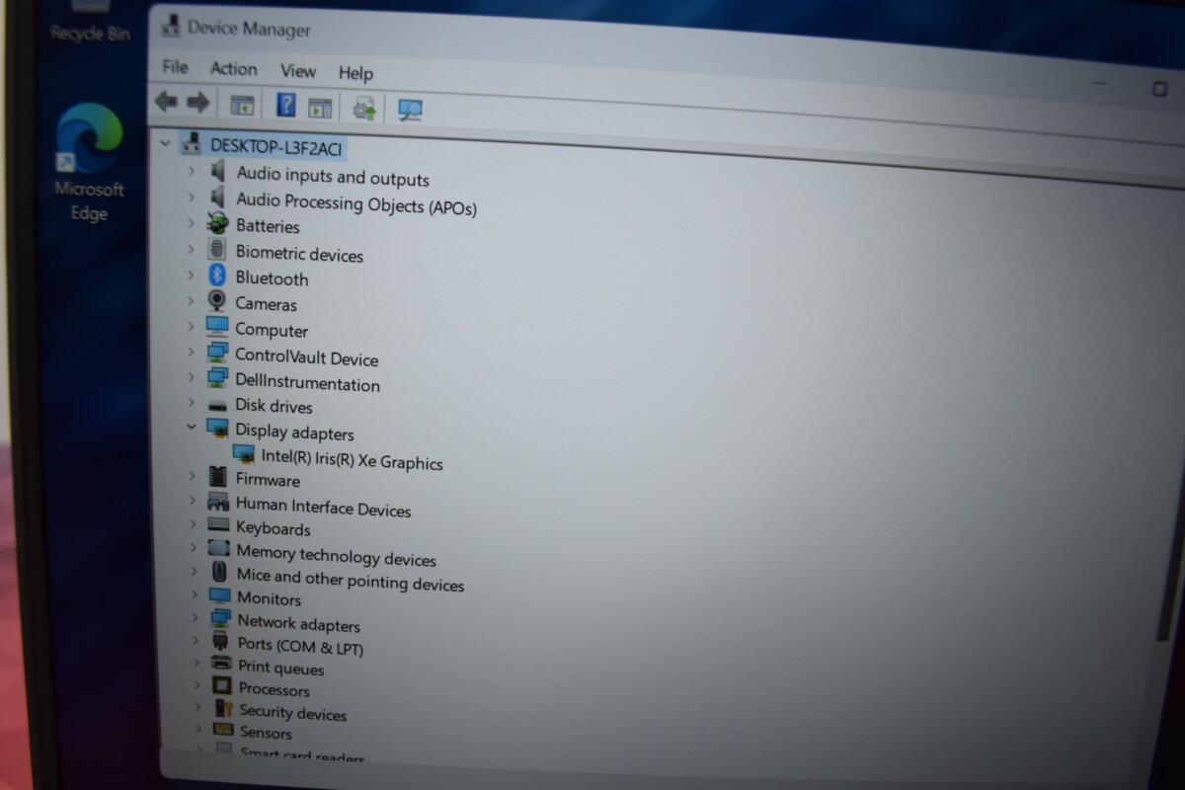Screen dimensions: 1185x790
Task: Open the Help menu
Action: pos(355,73)
